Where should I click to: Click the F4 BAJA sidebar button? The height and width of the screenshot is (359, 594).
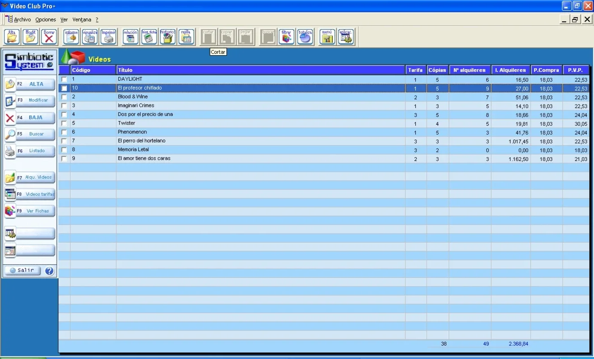[30, 118]
